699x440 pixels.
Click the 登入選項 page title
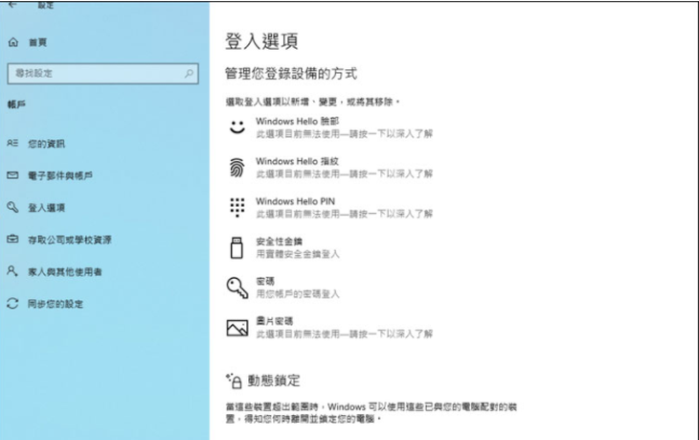(261, 41)
